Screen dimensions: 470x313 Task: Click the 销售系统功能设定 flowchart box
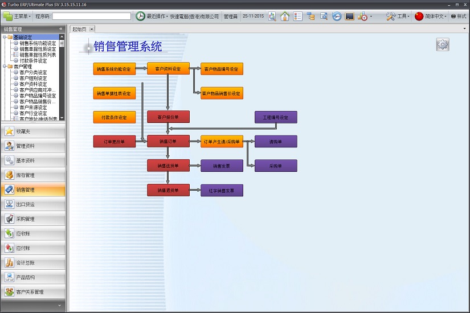[114, 69]
